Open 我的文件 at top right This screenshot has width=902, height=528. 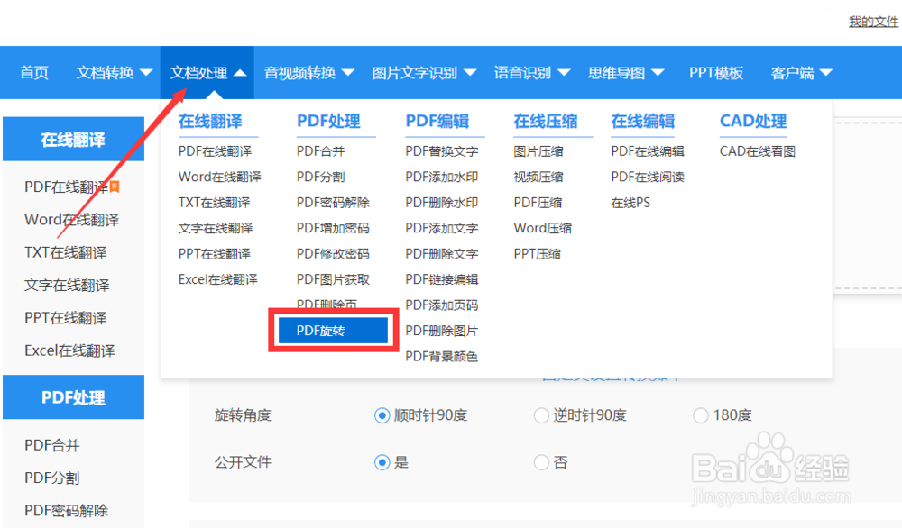[x=872, y=22]
